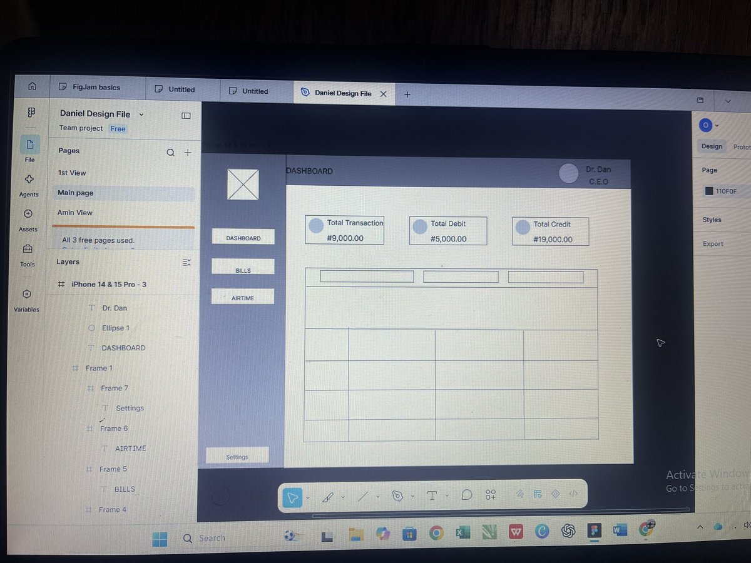The height and width of the screenshot is (563, 751).
Task: Click the BILLS button on canvas sidebar
Action: (243, 266)
